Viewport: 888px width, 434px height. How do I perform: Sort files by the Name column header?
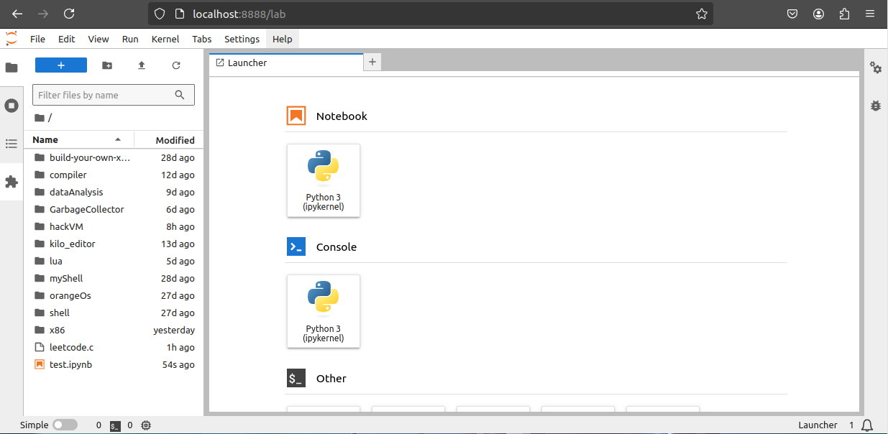[x=79, y=140]
